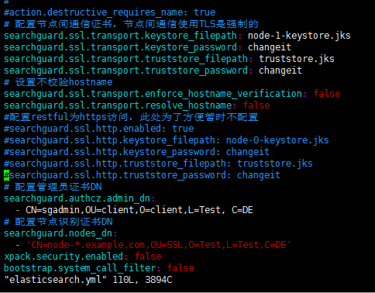Click the bootstrap.system_call_filter false value

[x=181, y=268]
